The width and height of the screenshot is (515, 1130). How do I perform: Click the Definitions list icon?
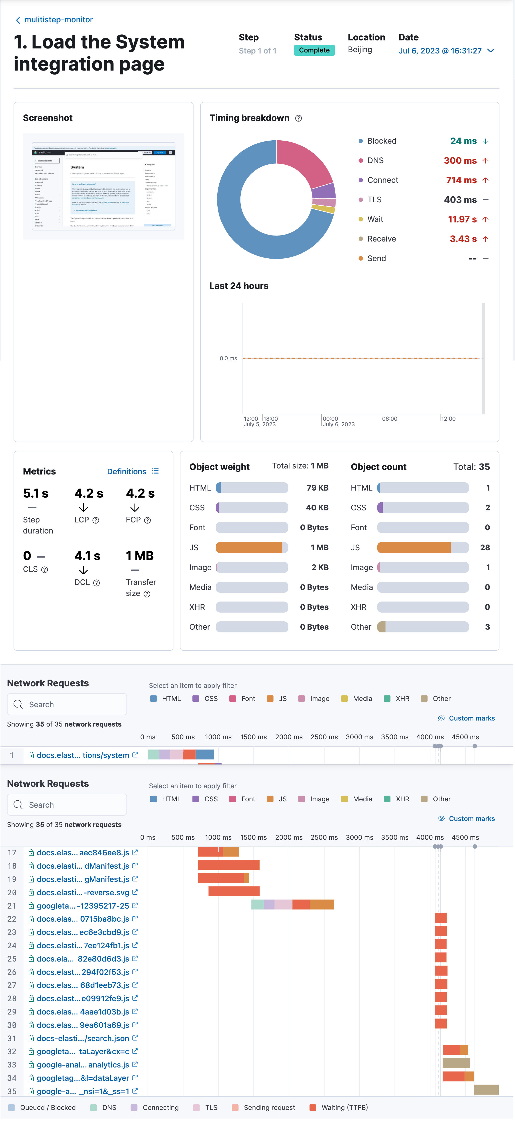click(x=155, y=471)
